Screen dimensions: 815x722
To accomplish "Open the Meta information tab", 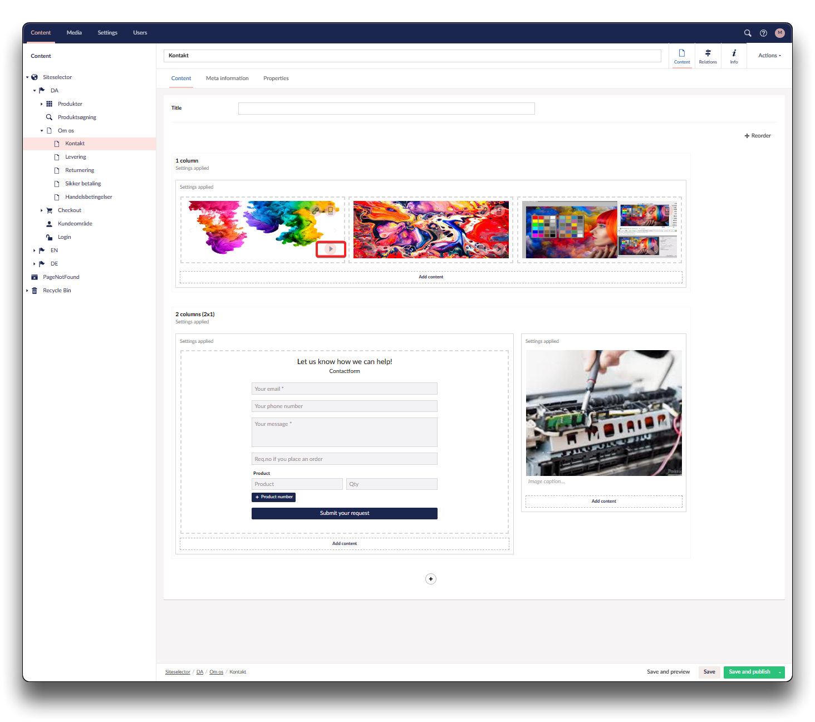I will (x=227, y=78).
